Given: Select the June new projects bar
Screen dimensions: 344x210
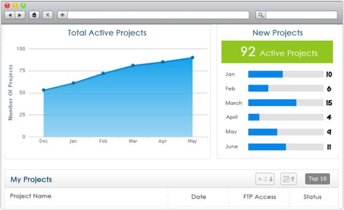Looking at the screenshot, I should (286, 147).
